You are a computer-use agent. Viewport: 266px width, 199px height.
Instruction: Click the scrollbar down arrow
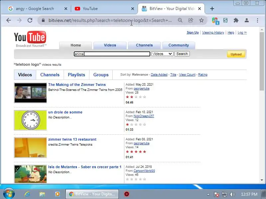[x=262, y=180]
